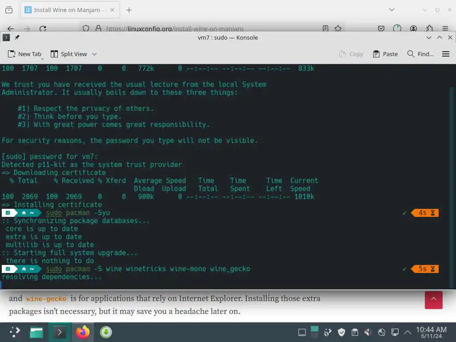This screenshot has width=456, height=342.
Task: Expand hidden system tray icons arrow
Action: pyautogui.click(x=408, y=332)
